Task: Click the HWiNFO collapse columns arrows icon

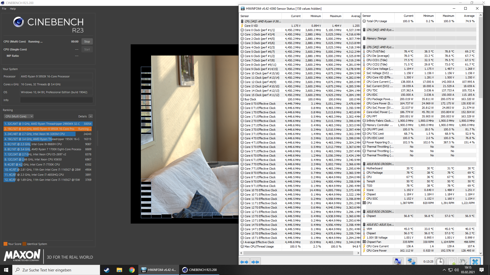Action: 255,262
